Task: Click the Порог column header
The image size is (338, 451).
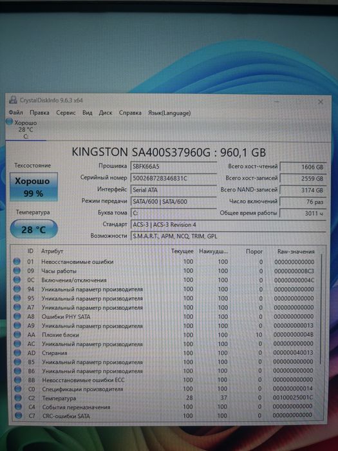Action: 254,251
